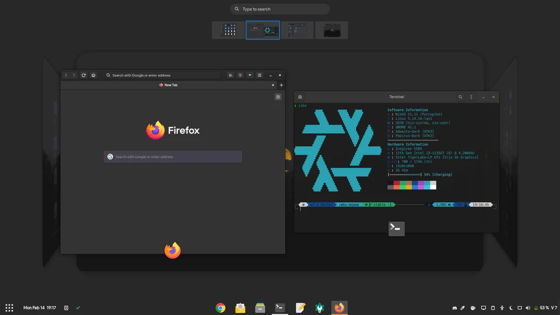The image size is (560, 315).
Task: Open the Firefox hamburger menu
Action: pos(260,75)
